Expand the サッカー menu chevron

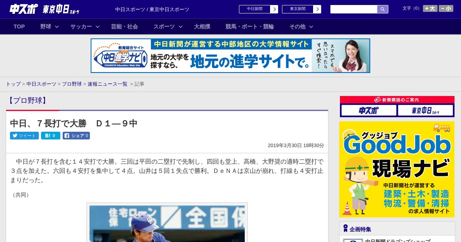[x=98, y=27]
